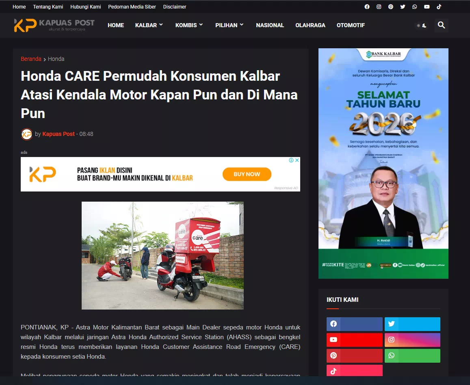Open the YouTube icon in top bar
The width and height of the screenshot is (470, 385).
click(427, 6)
